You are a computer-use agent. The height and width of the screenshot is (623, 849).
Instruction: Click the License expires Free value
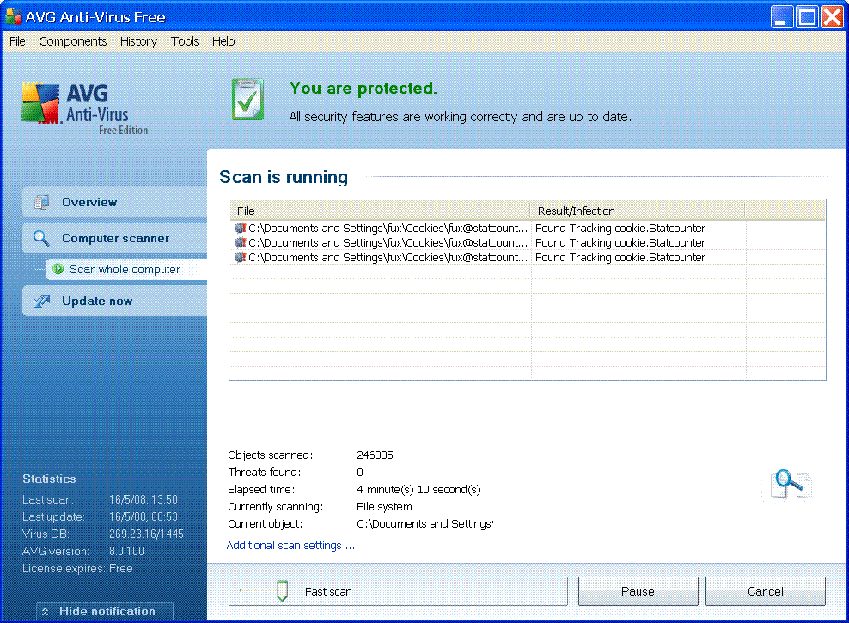click(x=121, y=568)
